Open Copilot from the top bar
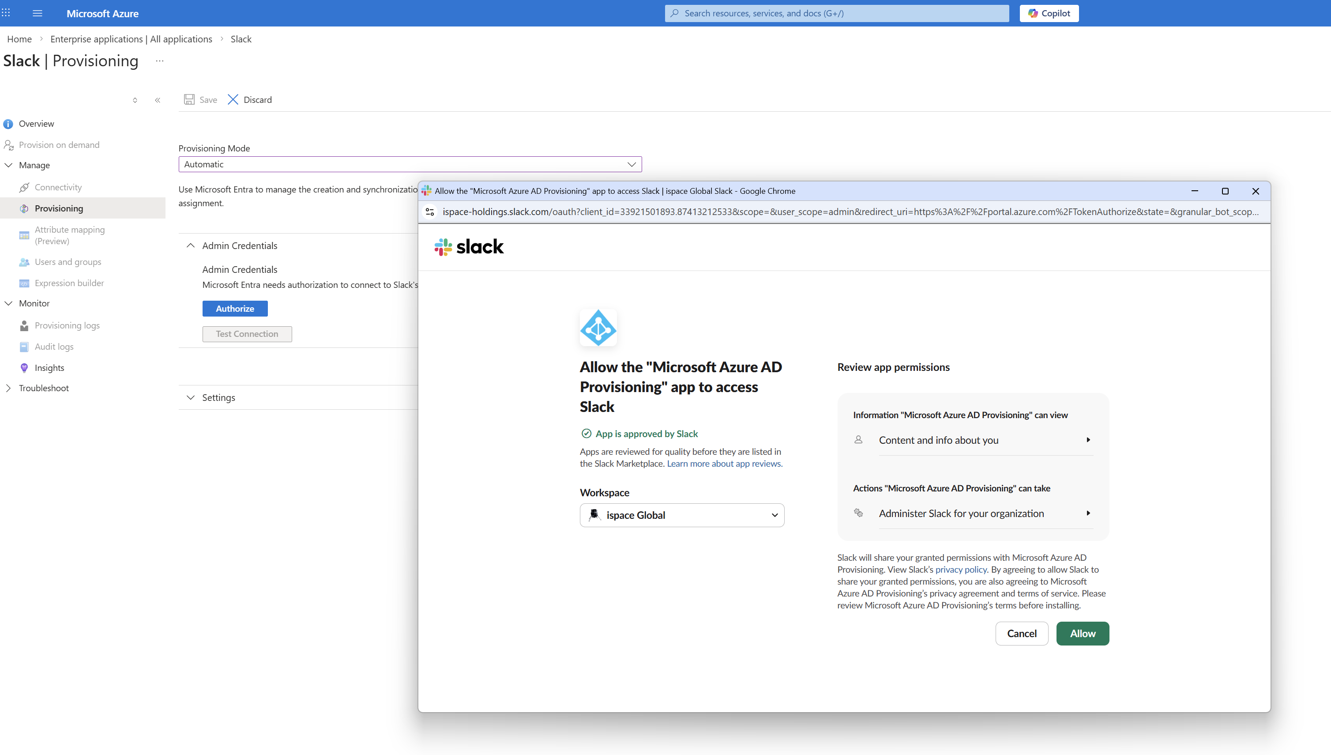Viewport: 1331px width, 755px height. [1049, 14]
